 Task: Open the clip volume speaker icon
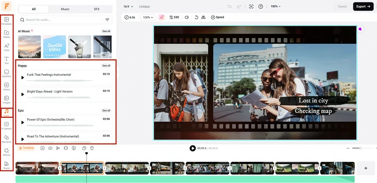tap(187, 17)
